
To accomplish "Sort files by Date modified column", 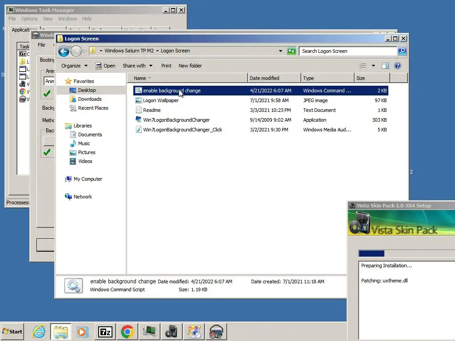I will (274, 78).
